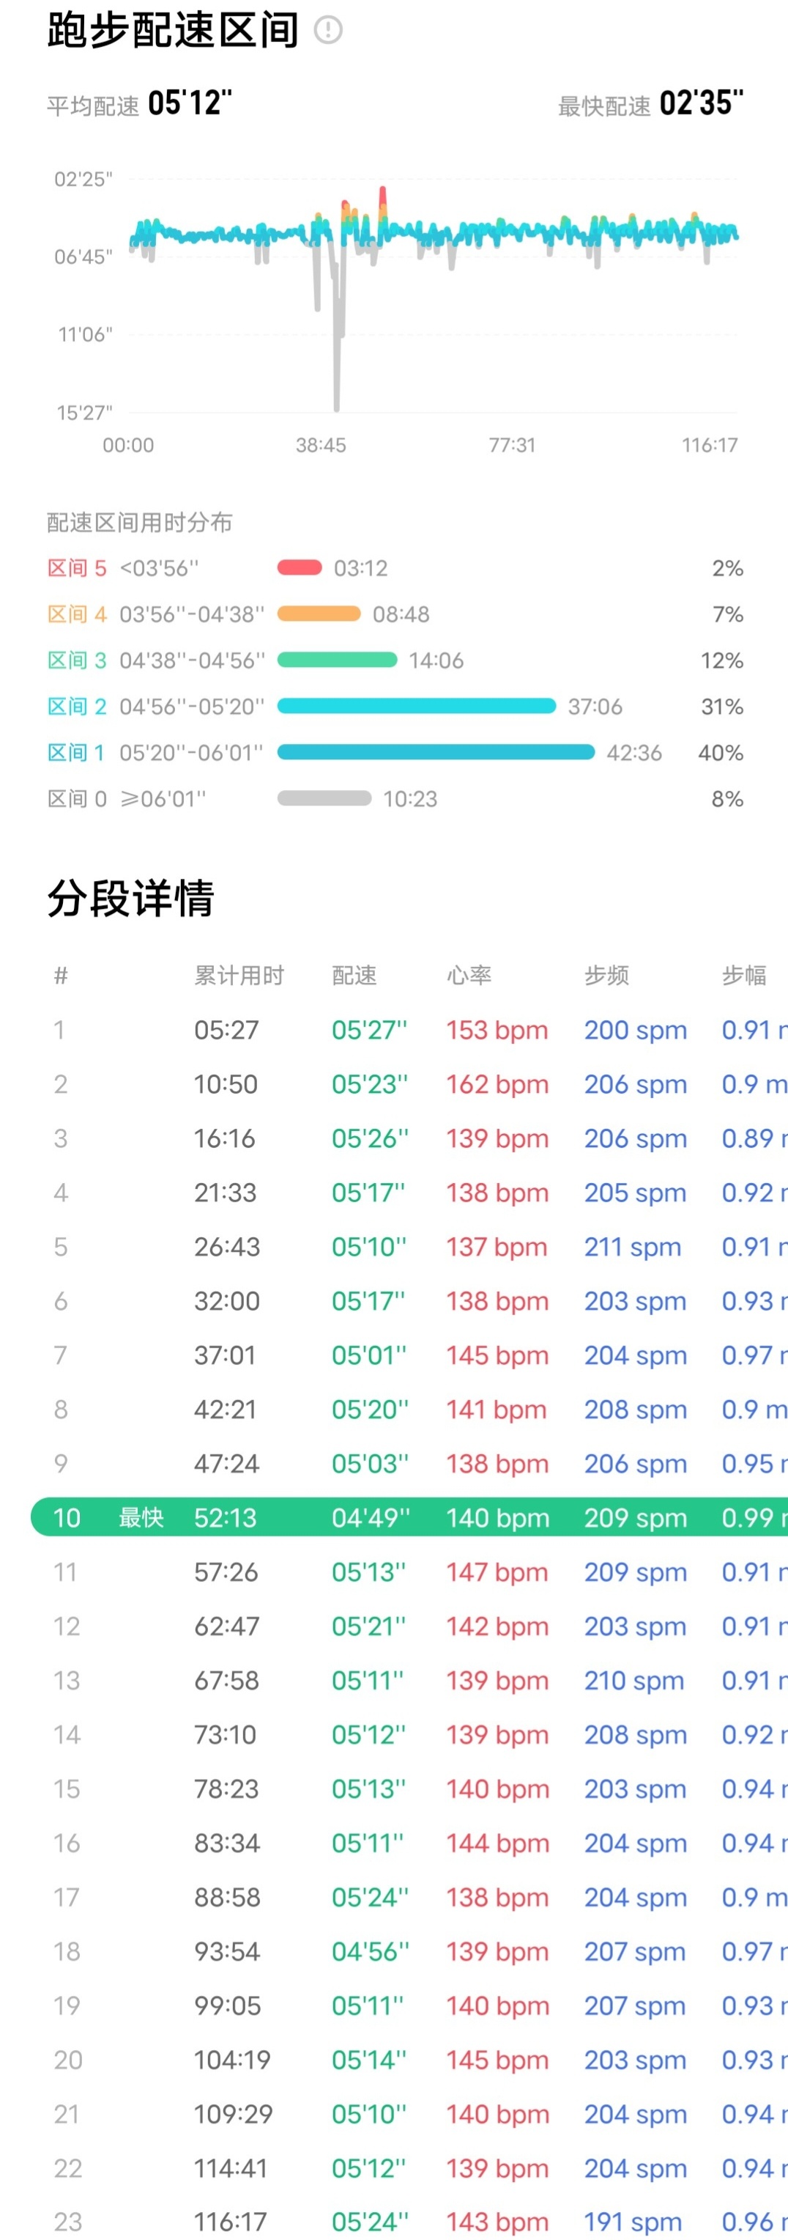Screen dimensions: 788x2240
Task: Select the green 区间 3 bar
Action: (x=337, y=660)
